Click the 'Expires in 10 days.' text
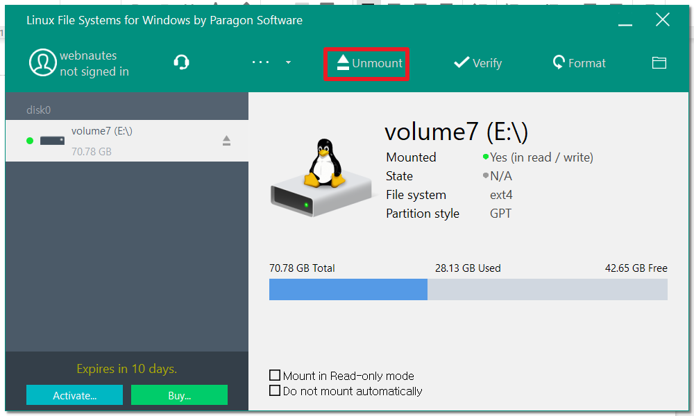Image resolution: width=694 pixels, height=416 pixels. coord(126,369)
